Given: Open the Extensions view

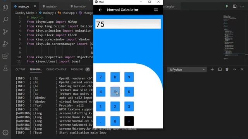Looking at the screenshot, I should (5, 56).
